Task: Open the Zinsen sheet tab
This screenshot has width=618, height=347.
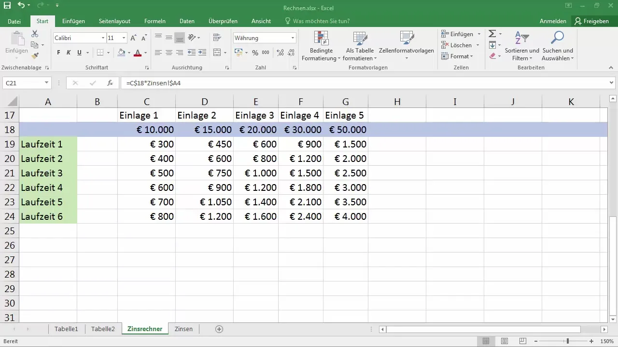Action: click(x=183, y=329)
